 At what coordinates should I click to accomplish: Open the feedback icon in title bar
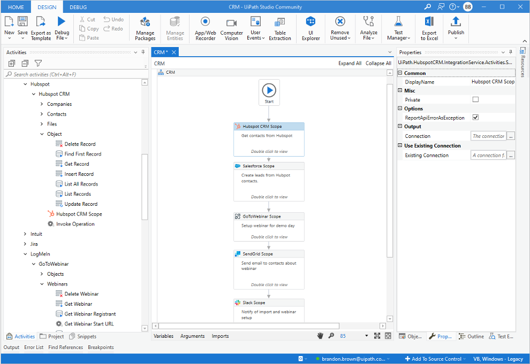441,7
